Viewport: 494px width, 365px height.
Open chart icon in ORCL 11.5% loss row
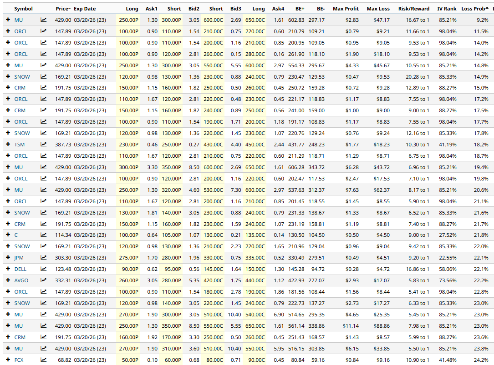43,31
